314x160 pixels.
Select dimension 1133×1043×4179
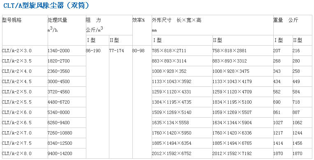tap(232, 81)
